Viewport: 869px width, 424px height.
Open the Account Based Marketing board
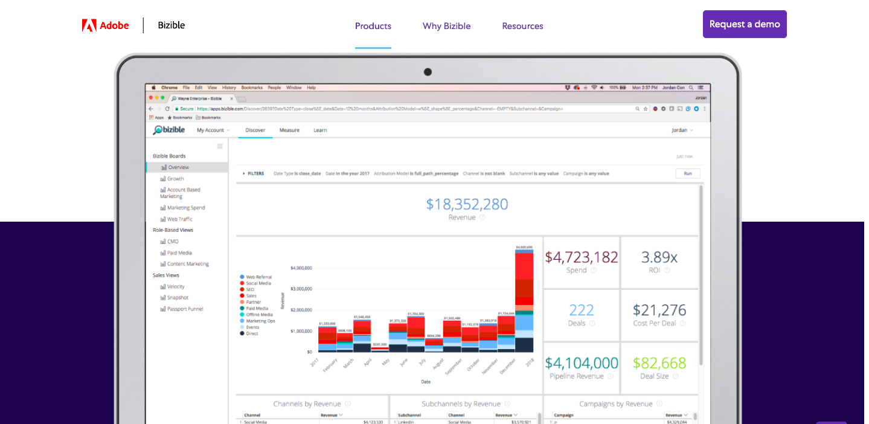[180, 193]
